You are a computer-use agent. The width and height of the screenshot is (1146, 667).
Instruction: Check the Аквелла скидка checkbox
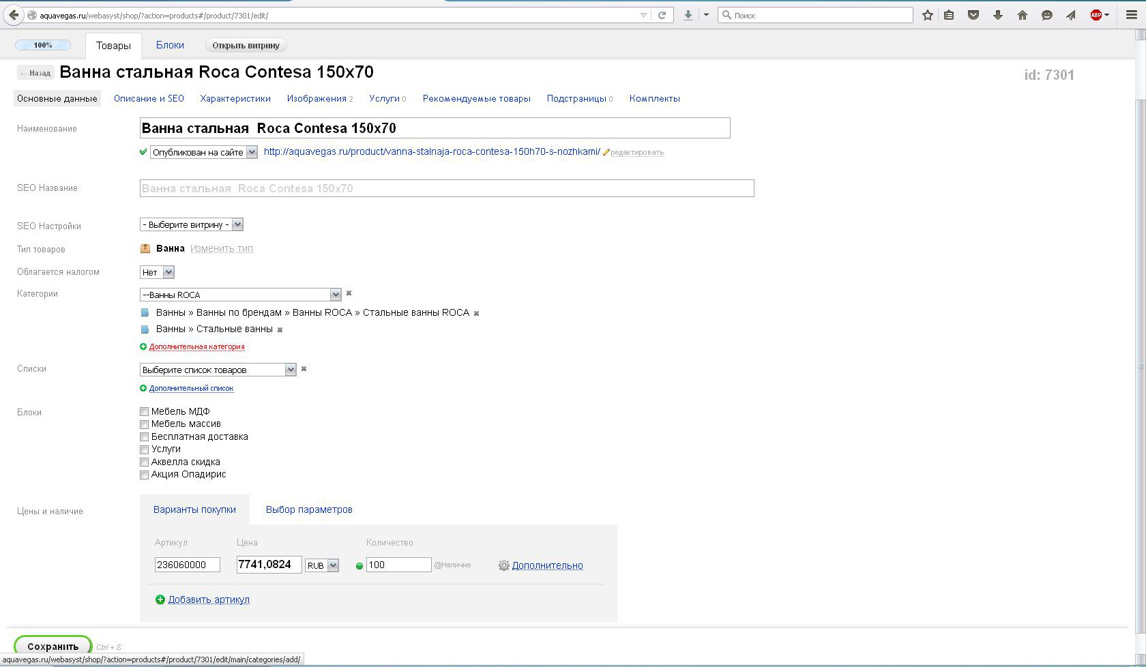click(x=144, y=462)
